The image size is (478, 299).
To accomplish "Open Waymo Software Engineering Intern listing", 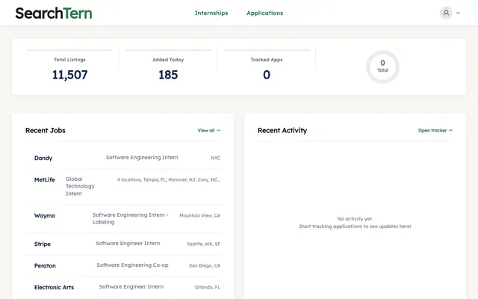I will pos(123,219).
